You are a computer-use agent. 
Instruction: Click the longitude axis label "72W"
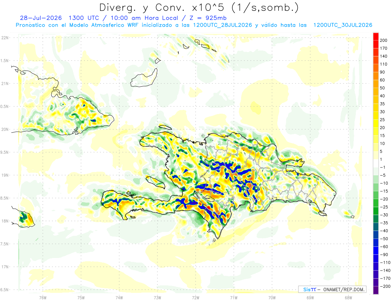pos(195,297)
